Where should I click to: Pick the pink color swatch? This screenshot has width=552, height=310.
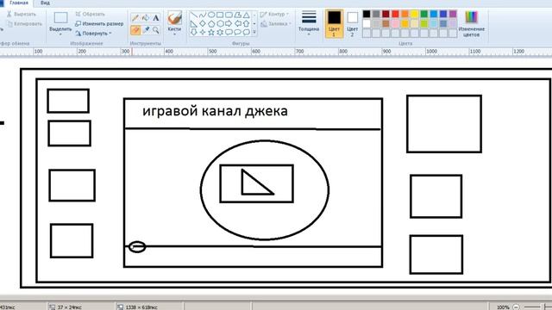click(395, 23)
